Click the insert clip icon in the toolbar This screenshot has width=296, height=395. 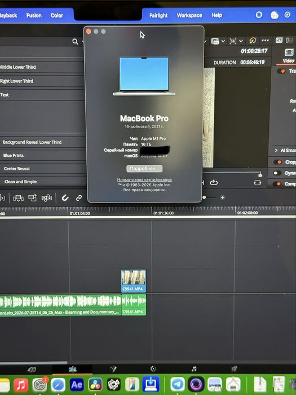(19, 198)
